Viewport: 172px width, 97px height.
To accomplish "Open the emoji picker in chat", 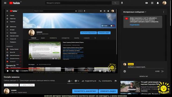I will pos(125,71).
